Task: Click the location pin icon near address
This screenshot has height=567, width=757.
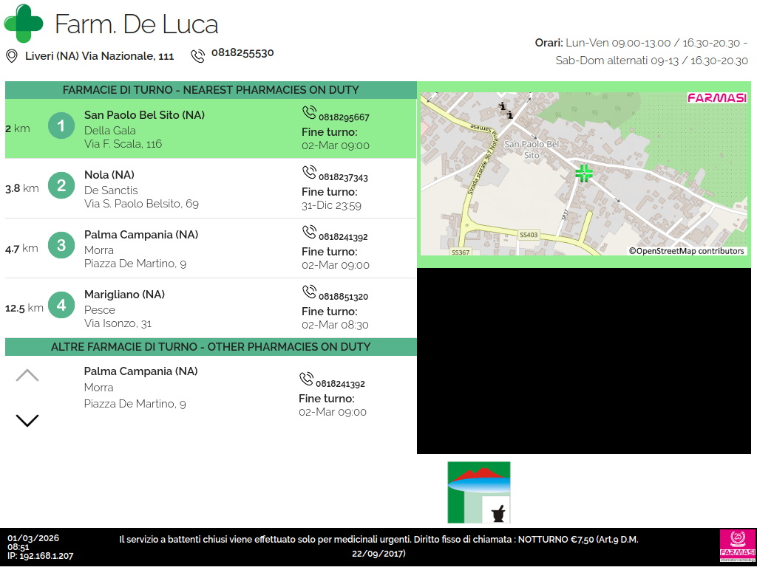Action: click(x=12, y=56)
